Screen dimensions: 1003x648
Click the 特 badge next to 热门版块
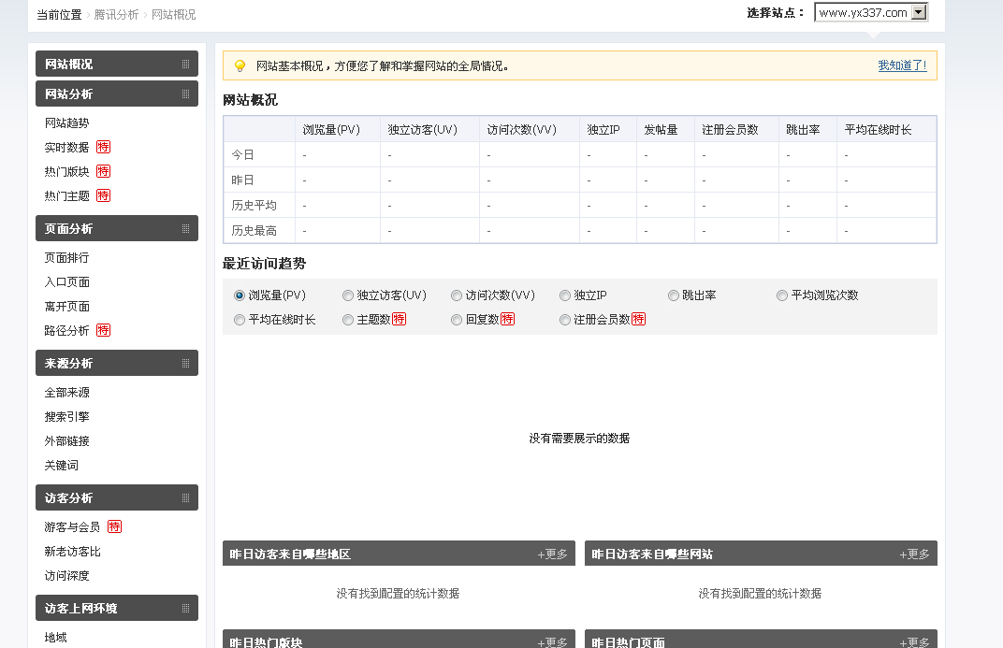103,171
